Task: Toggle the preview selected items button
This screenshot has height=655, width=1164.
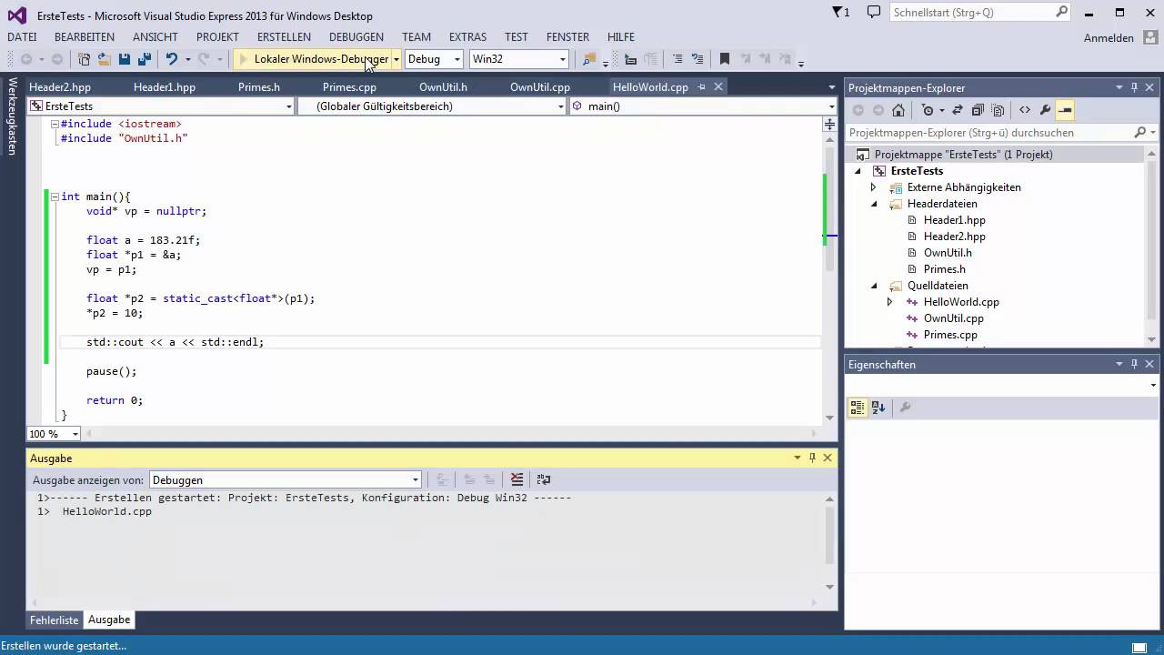Action: click(x=1065, y=110)
